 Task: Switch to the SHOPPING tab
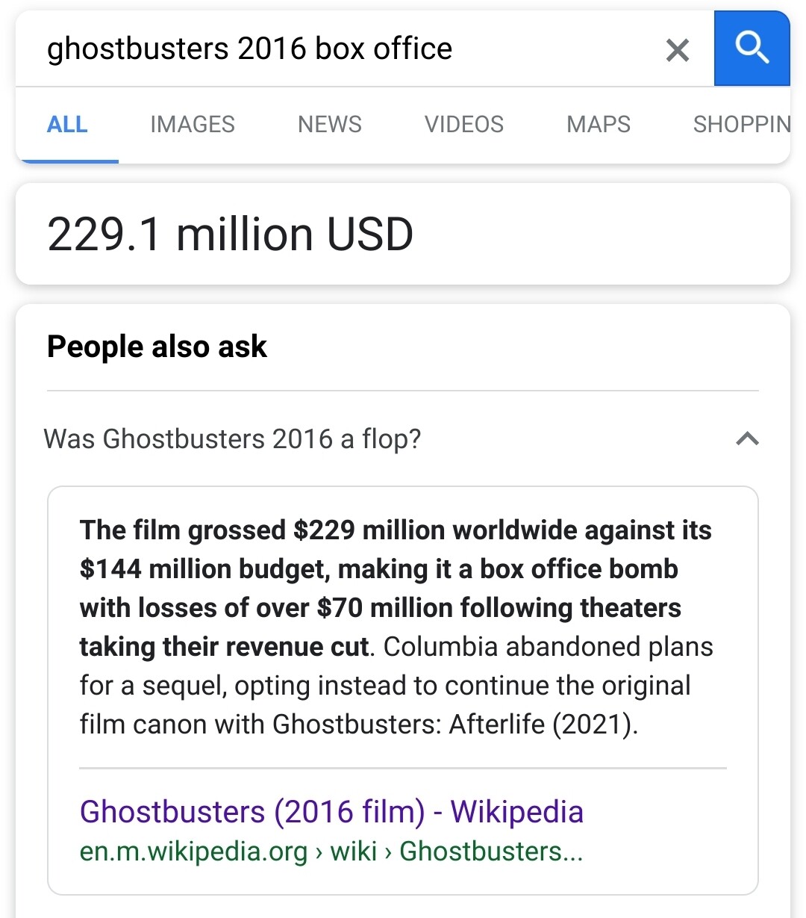(741, 125)
